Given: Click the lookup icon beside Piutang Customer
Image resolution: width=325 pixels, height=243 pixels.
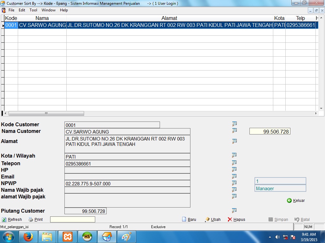Looking at the screenshot, I should 234,210.
